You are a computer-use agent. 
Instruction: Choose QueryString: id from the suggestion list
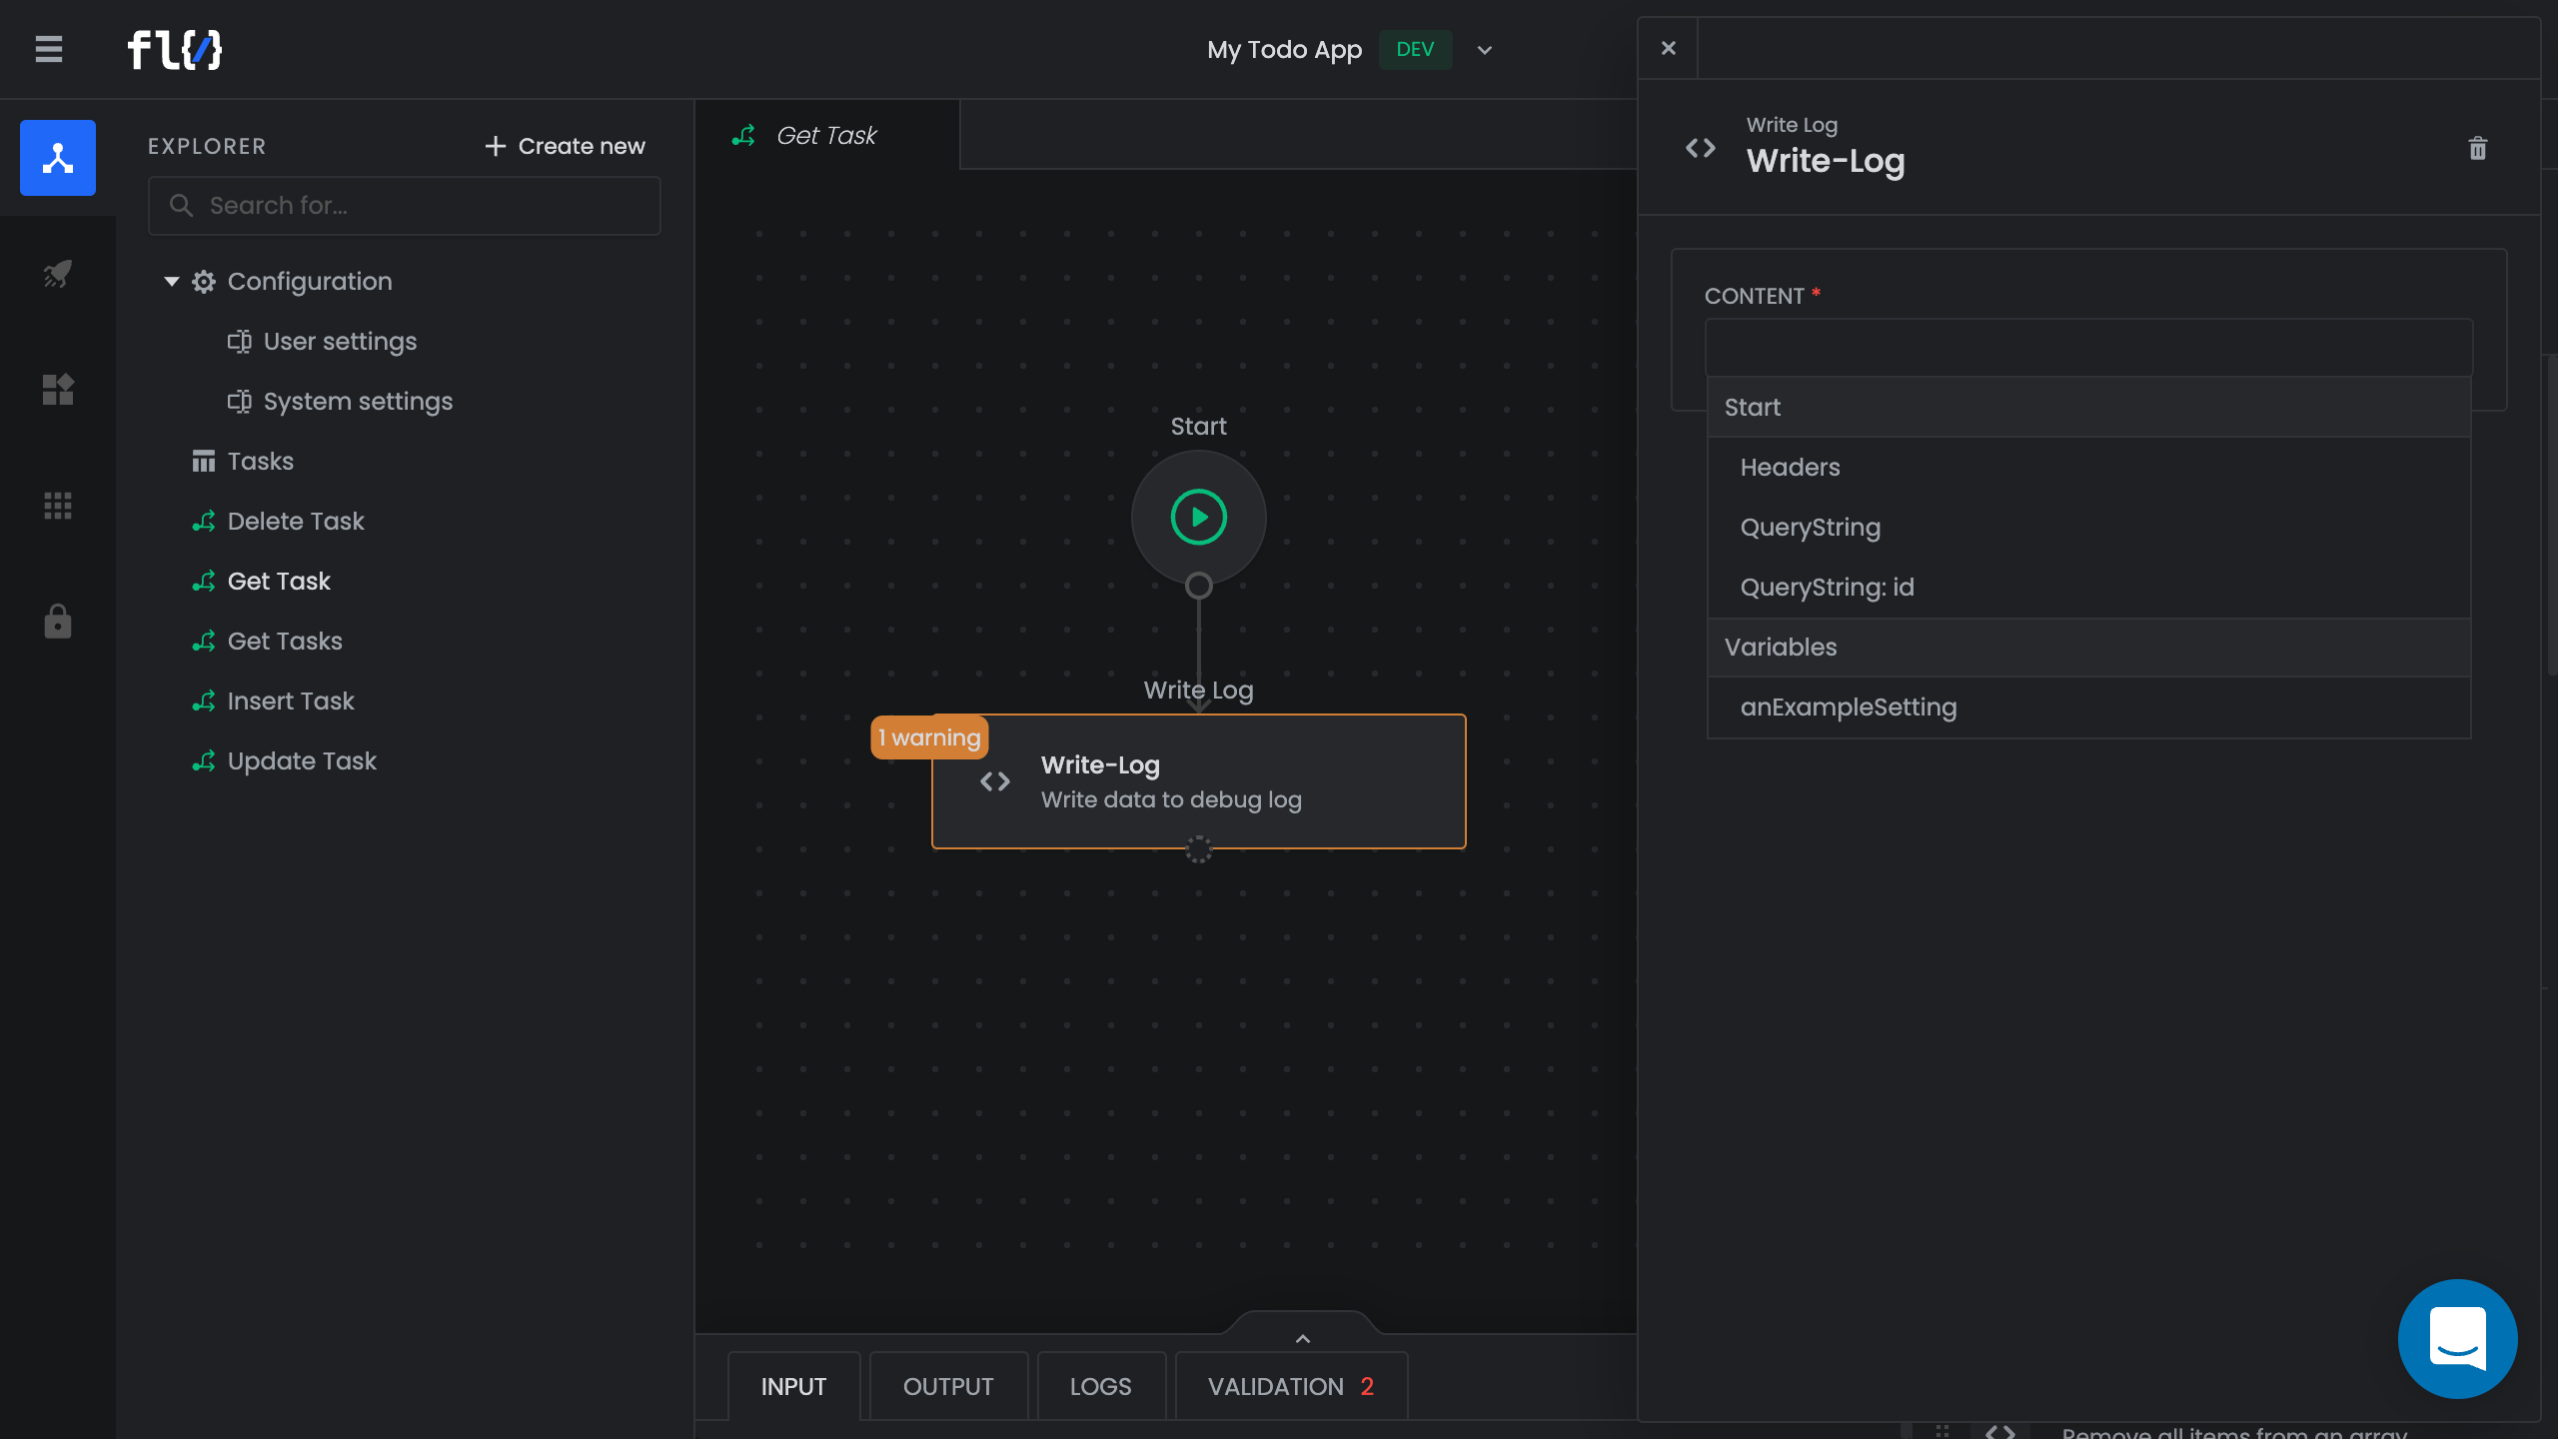[1827, 588]
